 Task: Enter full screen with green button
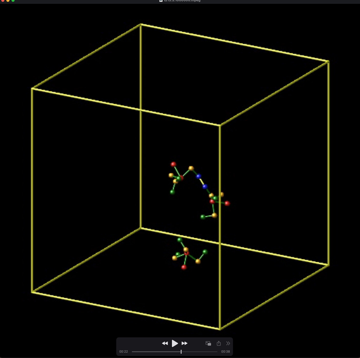[x=13, y=1]
